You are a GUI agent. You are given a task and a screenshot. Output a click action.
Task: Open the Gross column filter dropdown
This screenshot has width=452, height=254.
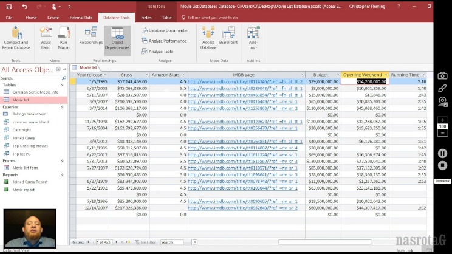pos(147,75)
